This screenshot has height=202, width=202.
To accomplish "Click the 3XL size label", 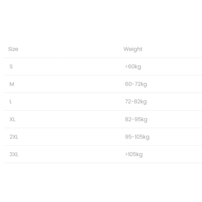I will coord(14,154).
